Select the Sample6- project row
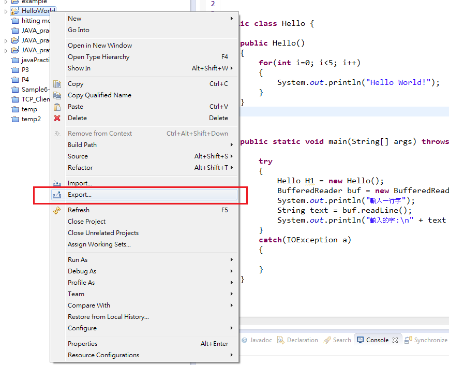 pyautogui.click(x=31, y=90)
